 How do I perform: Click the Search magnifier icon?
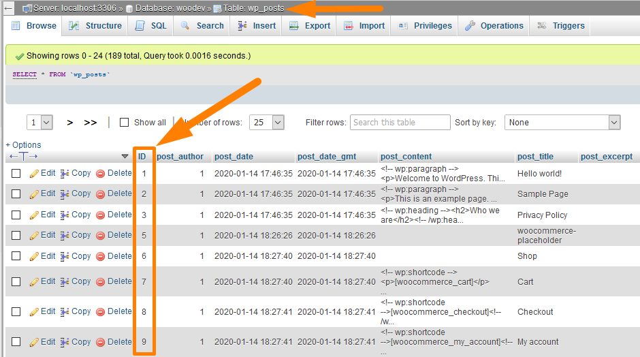point(185,26)
